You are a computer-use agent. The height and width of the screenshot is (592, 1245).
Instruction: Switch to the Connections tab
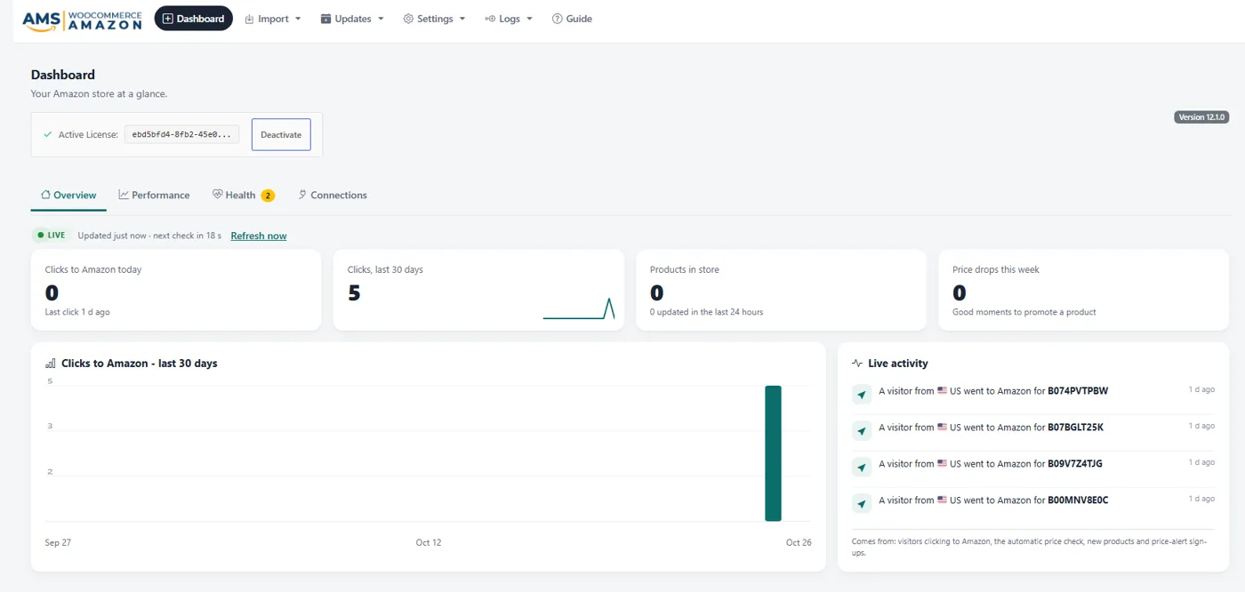pyautogui.click(x=333, y=196)
